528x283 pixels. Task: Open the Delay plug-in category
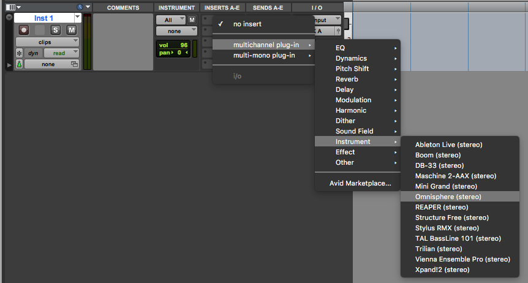pos(358,89)
